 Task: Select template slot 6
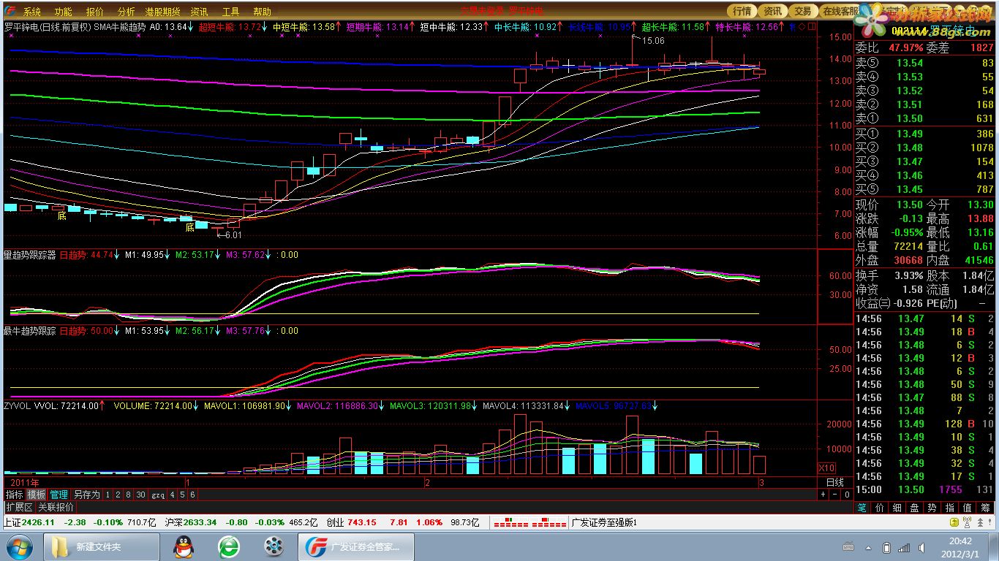click(193, 495)
